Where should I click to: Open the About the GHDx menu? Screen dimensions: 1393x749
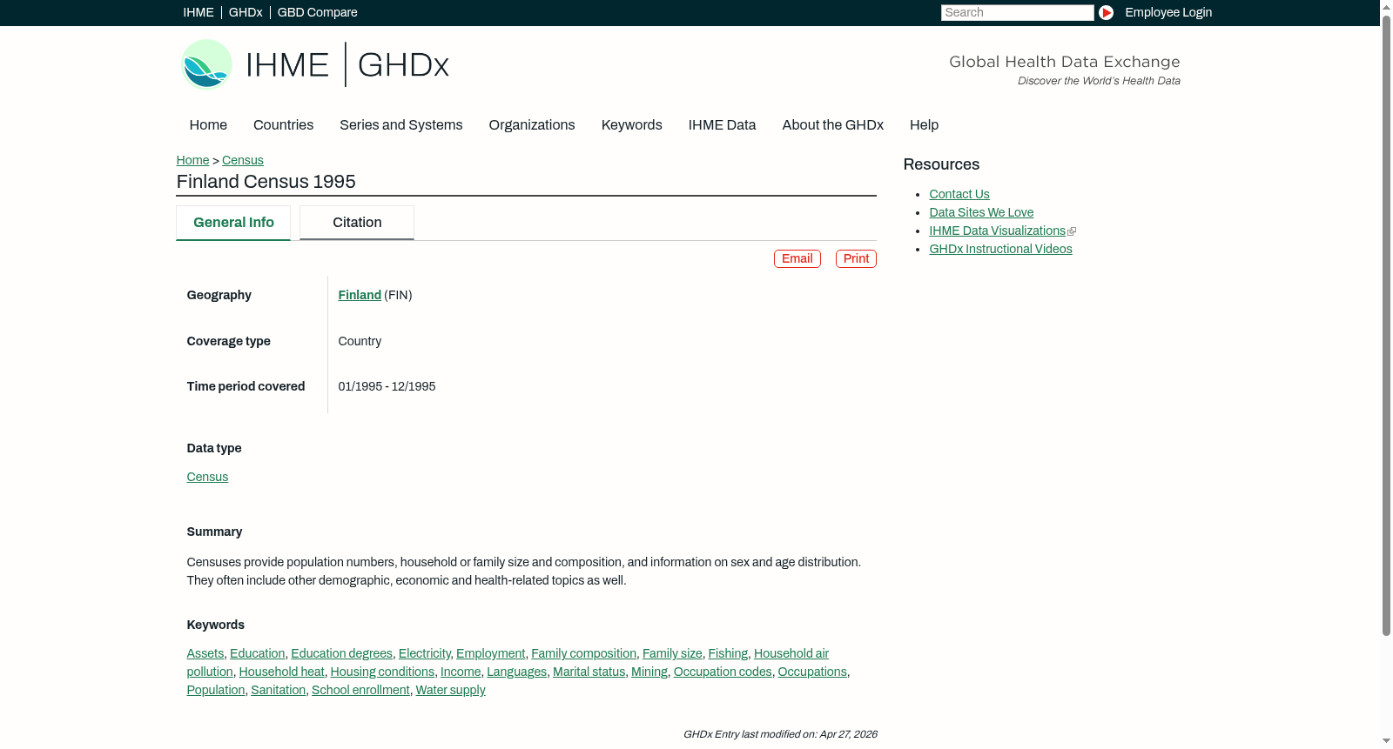[833, 125]
